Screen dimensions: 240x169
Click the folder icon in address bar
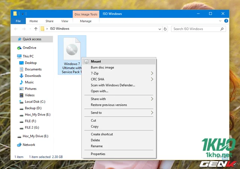pyautogui.click(x=42, y=29)
